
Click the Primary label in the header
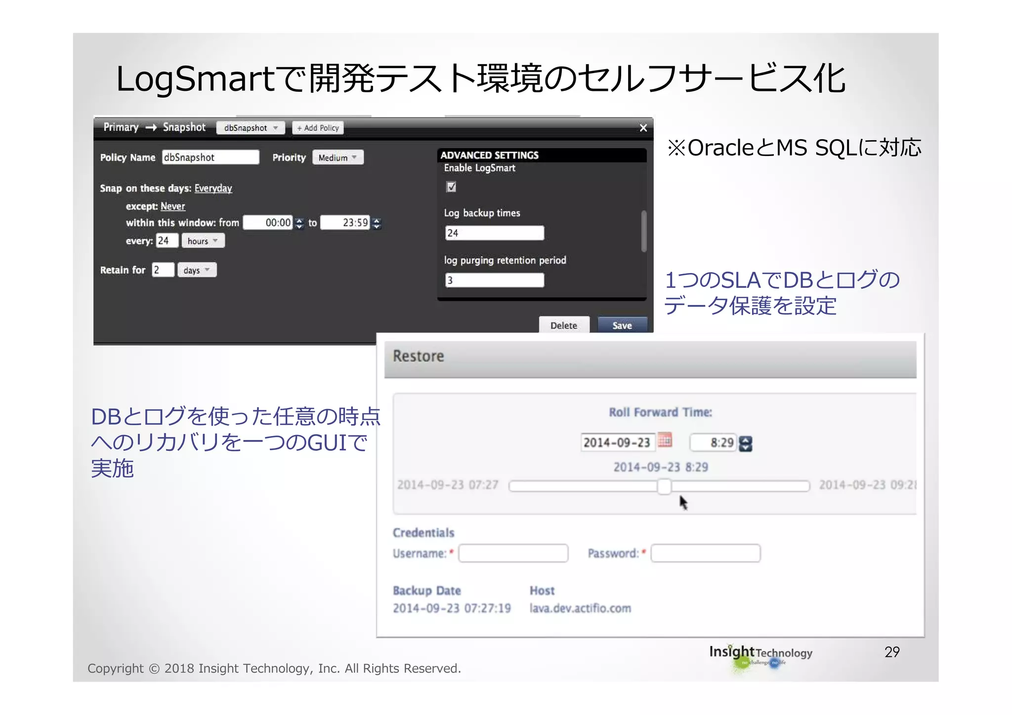coord(121,127)
